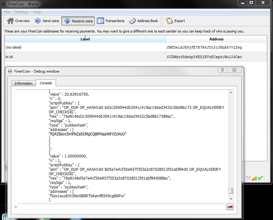The height and width of the screenshot is (220, 273).
Task: Click output address fSzo1suoEW3NivSB9RTbKamfR545cg8XPw
Action: click(x=87, y=196)
